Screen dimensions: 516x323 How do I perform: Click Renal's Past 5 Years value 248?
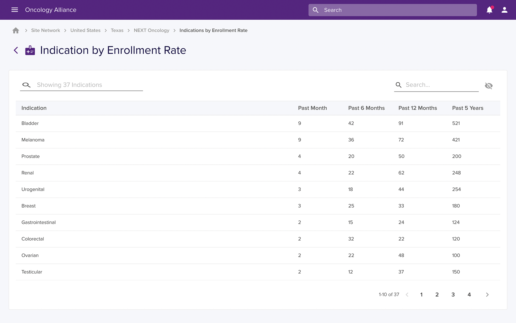pos(456,173)
